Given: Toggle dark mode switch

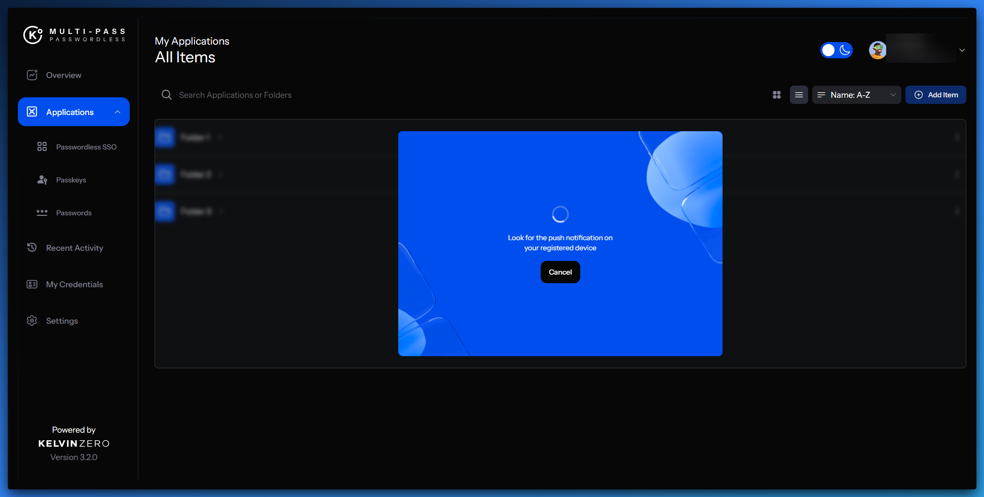Looking at the screenshot, I should (836, 50).
